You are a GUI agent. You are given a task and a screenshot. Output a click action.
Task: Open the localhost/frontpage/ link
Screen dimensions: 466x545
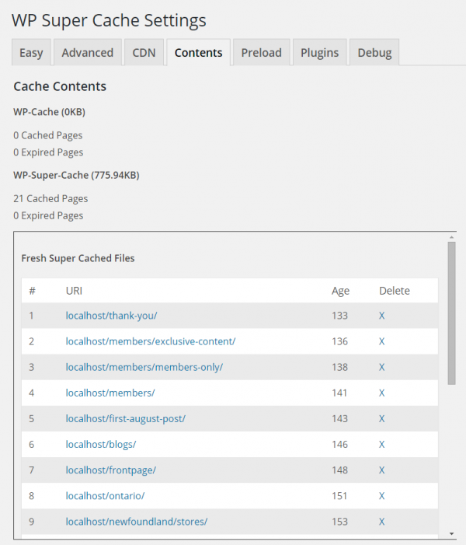pyautogui.click(x=111, y=470)
